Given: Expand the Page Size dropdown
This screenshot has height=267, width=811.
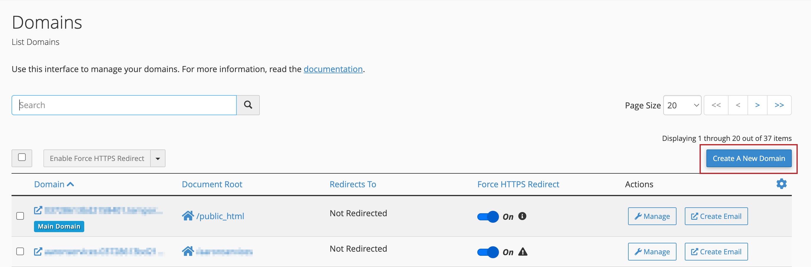Looking at the screenshot, I should click(x=682, y=105).
